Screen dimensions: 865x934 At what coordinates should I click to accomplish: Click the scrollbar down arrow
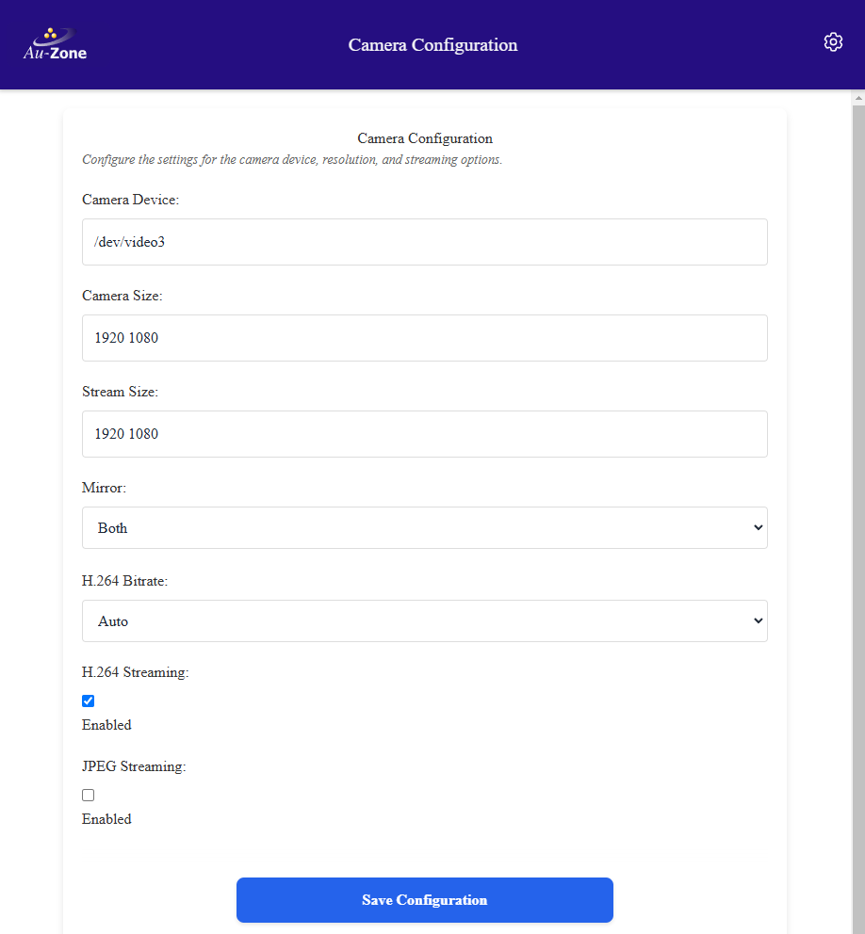coord(857,927)
